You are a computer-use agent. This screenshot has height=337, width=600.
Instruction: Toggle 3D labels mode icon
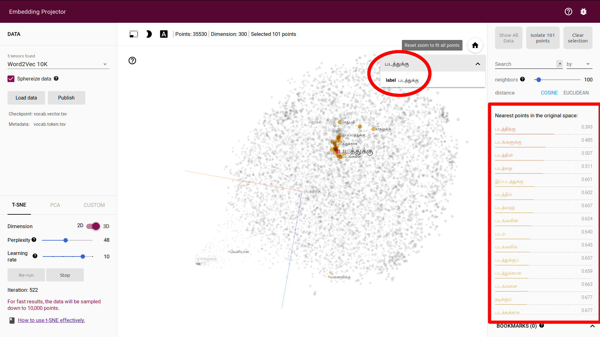(164, 34)
